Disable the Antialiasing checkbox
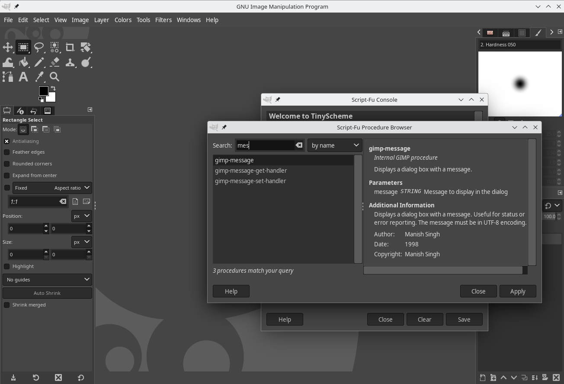The image size is (564, 384). [7, 141]
